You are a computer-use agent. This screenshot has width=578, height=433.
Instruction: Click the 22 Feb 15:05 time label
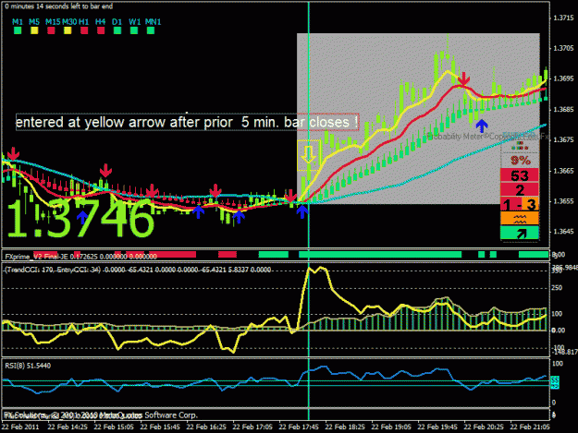coord(114,427)
